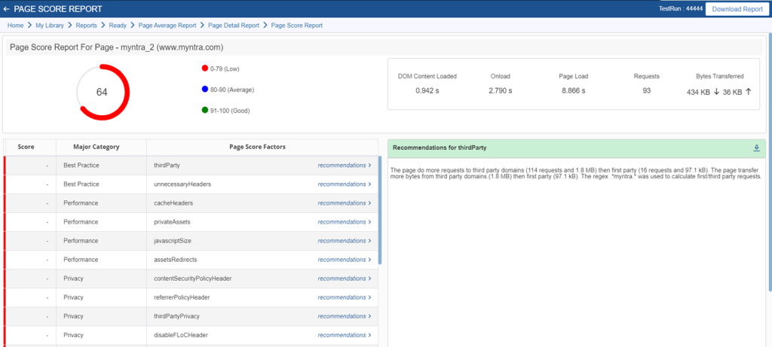Show recommendations for cacheHeaders
The height and width of the screenshot is (347, 772).
click(x=344, y=203)
